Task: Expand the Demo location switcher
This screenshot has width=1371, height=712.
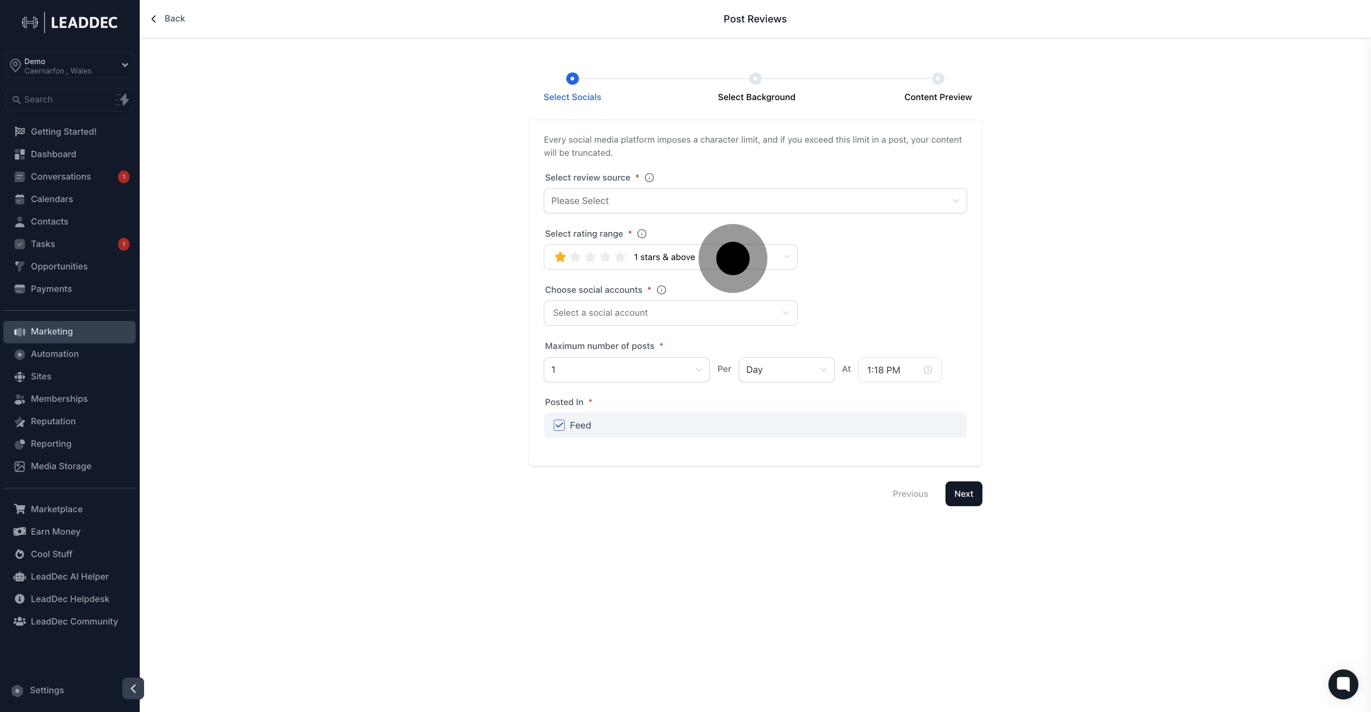Action: tap(69, 65)
